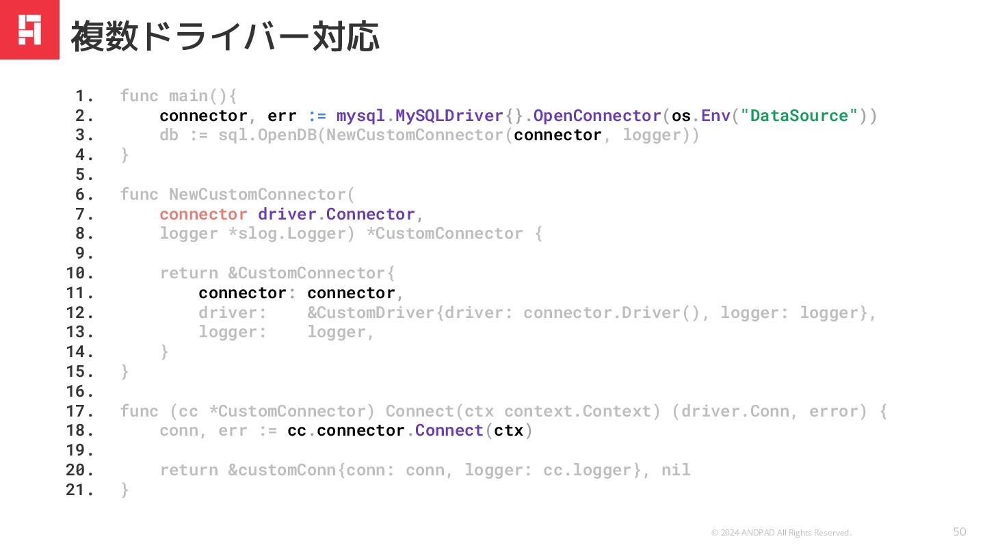Click the red connector parameter on line 7
985x554 pixels.
[203, 214]
